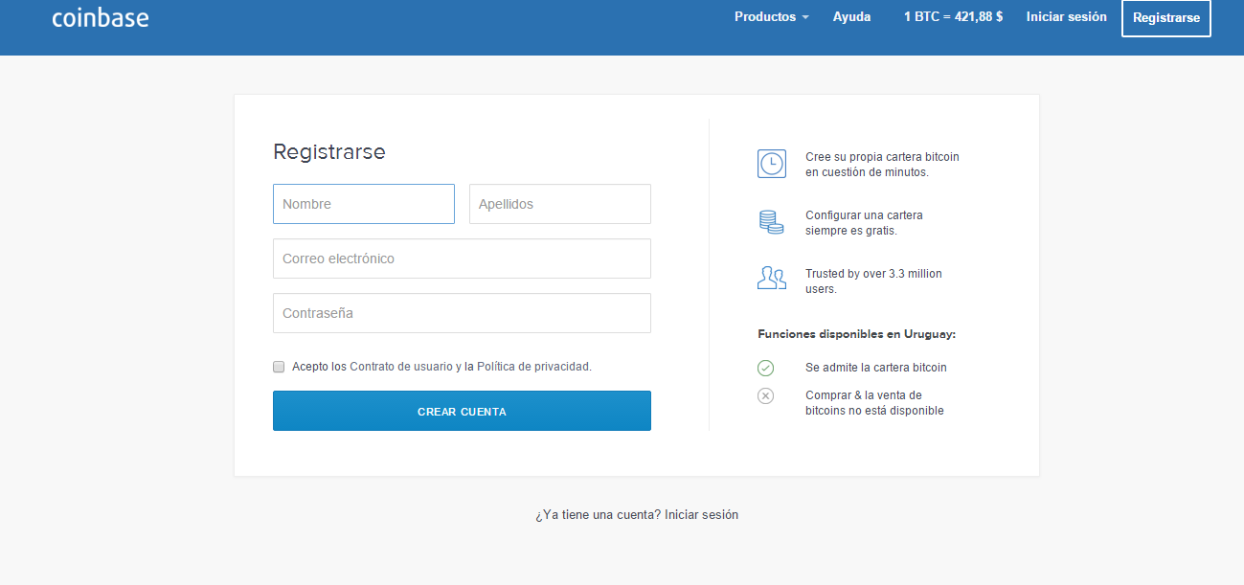
Task: Open the Política de privacidad link
Action: click(533, 367)
